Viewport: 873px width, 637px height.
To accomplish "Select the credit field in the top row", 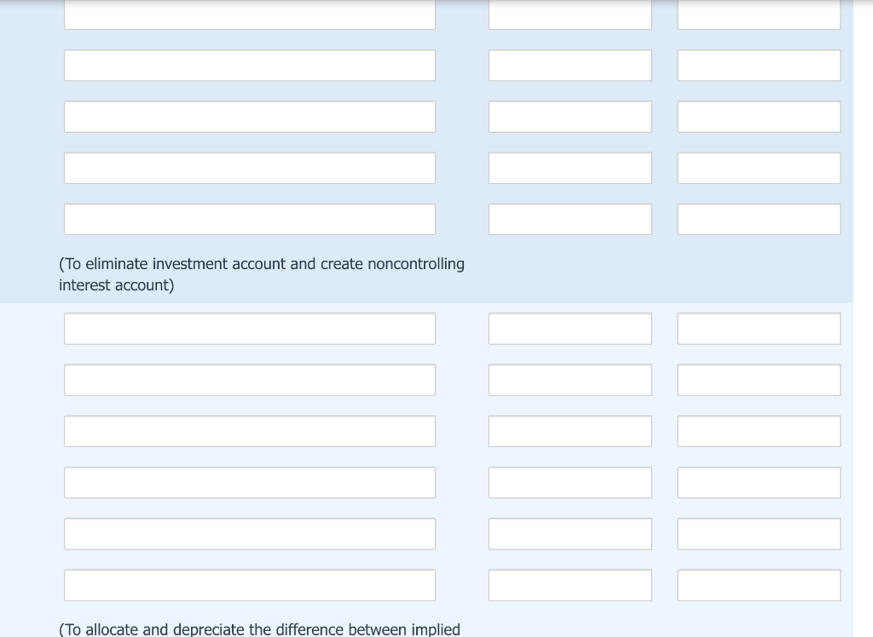I will (758, 13).
